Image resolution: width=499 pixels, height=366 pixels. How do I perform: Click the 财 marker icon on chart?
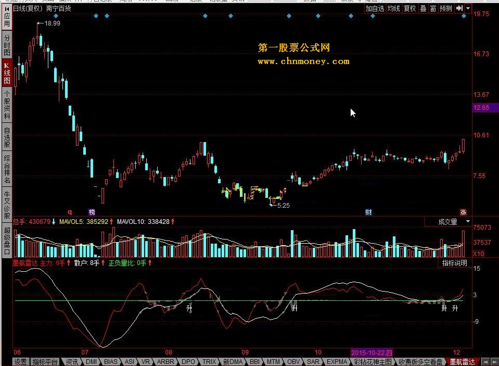[x=368, y=212]
